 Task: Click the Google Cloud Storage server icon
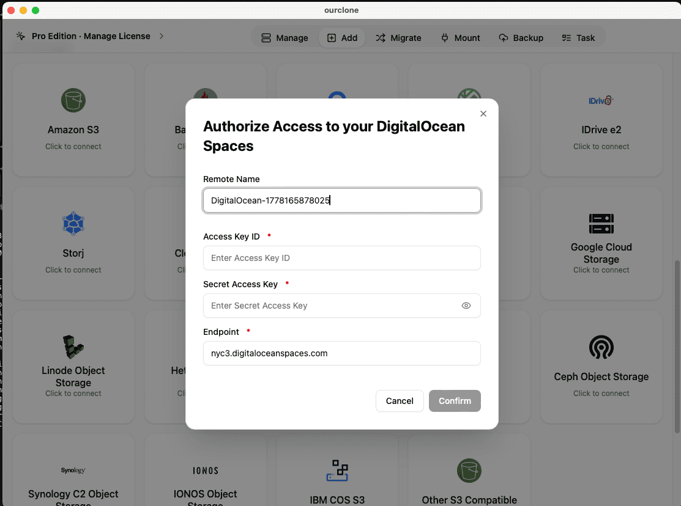pyautogui.click(x=601, y=224)
